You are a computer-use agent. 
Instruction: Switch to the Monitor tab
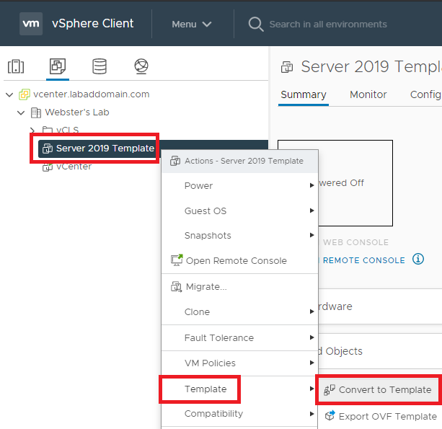tap(368, 94)
